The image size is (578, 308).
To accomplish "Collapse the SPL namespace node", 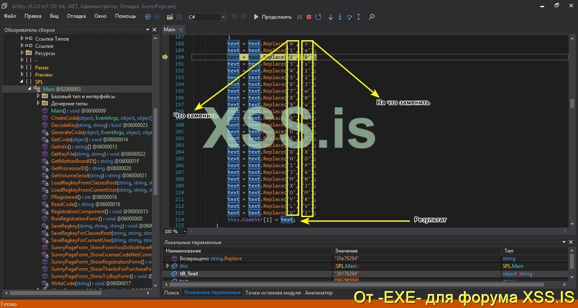I will tap(21, 82).
